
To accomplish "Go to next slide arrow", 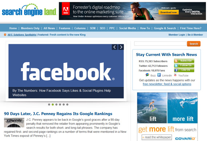I will point(121,47).
